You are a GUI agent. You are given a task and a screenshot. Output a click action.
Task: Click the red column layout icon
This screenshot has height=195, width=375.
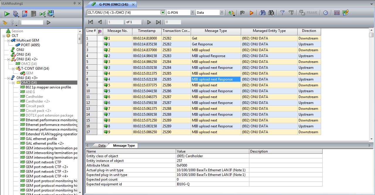(x=337, y=13)
